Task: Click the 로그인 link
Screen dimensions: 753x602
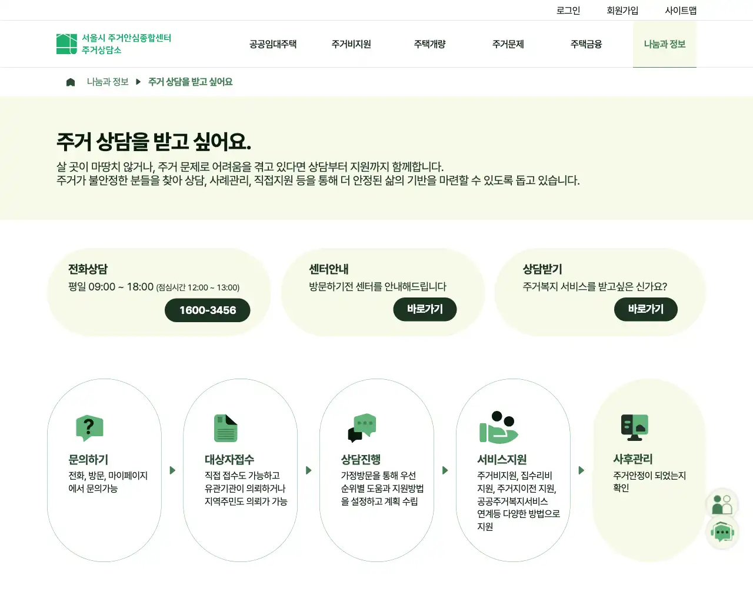Action: point(568,10)
